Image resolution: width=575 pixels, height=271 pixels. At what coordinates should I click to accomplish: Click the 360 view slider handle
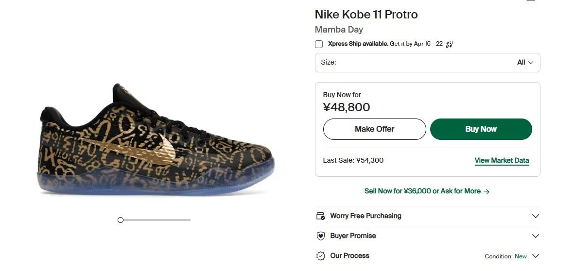pos(121,220)
